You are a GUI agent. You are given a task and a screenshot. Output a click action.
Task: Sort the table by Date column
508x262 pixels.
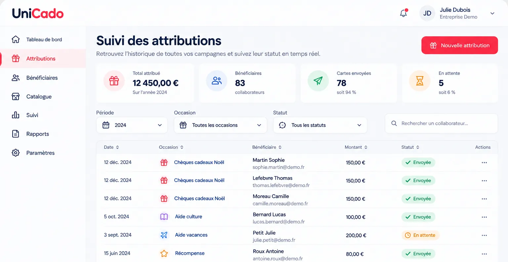(111, 147)
